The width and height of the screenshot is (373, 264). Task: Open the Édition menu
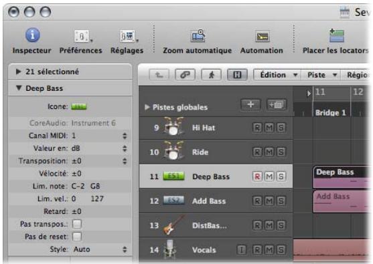pyautogui.click(x=277, y=75)
